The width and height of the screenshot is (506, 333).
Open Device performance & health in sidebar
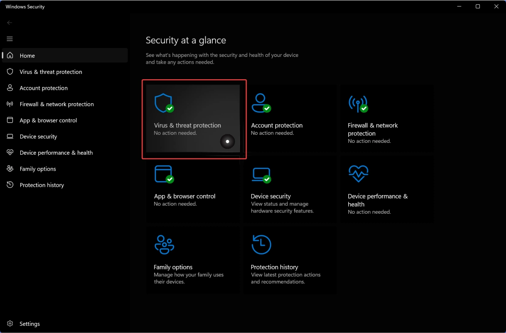point(65,153)
